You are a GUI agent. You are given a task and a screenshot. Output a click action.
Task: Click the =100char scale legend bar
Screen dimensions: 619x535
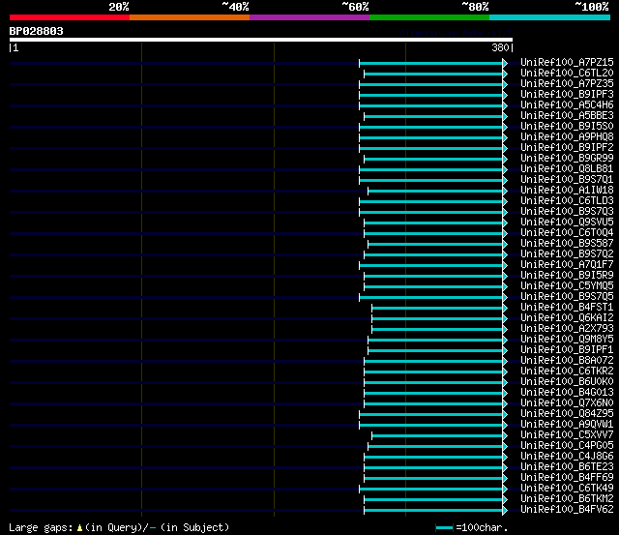444,528
